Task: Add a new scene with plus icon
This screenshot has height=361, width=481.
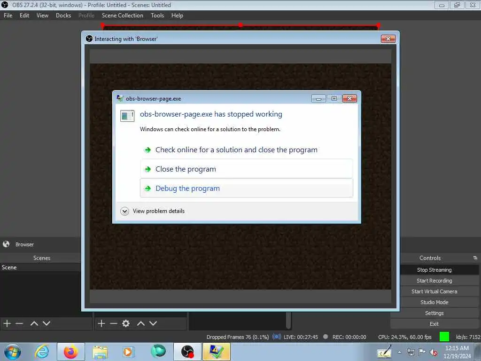Action: [x=7, y=323]
